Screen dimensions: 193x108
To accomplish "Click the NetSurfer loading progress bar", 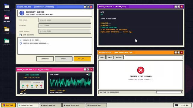I will (x=169, y=92).
